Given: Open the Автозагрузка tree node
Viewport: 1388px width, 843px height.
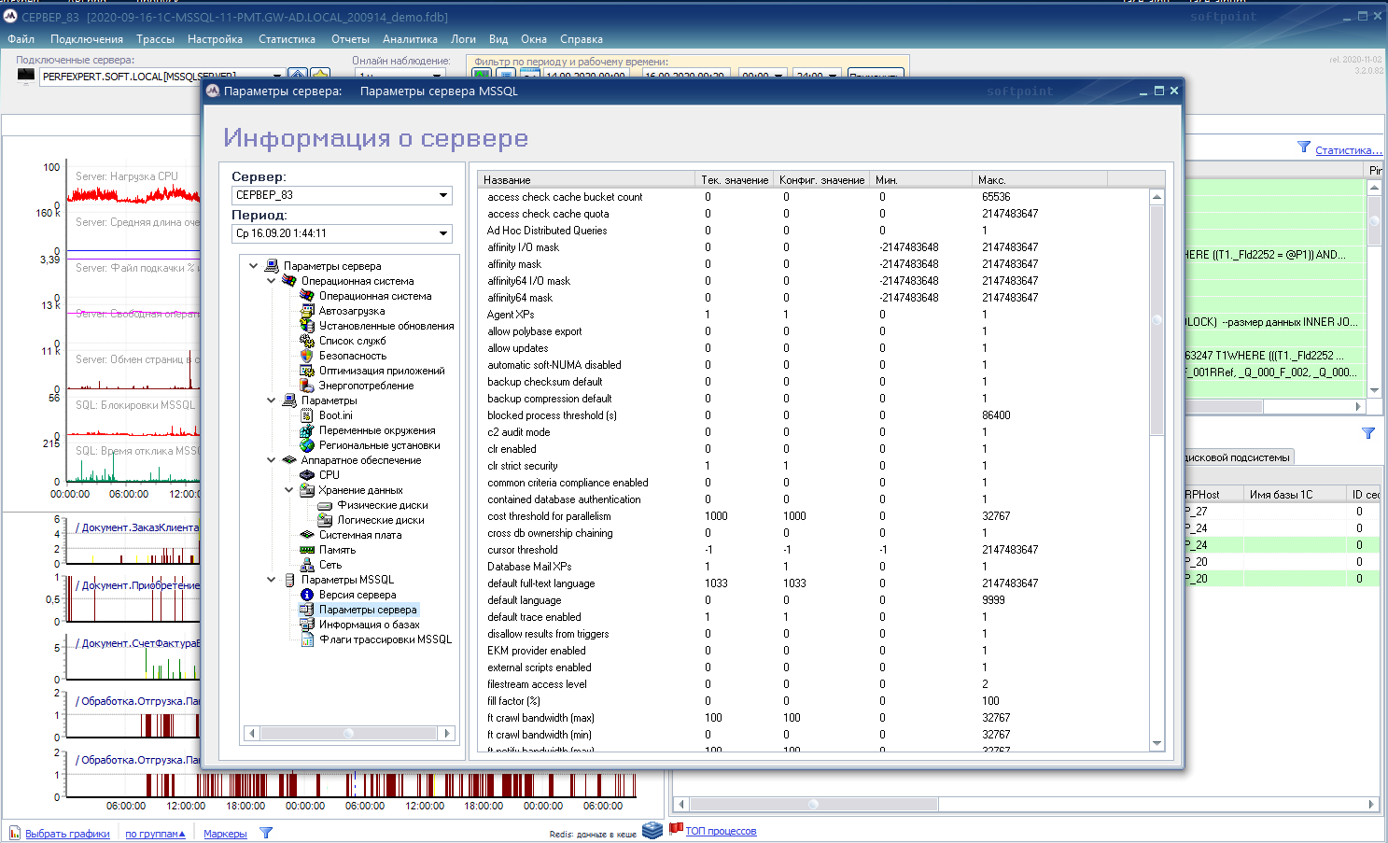Looking at the screenshot, I should (x=351, y=311).
